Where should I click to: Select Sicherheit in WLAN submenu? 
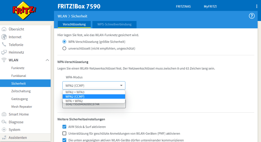[25, 83]
